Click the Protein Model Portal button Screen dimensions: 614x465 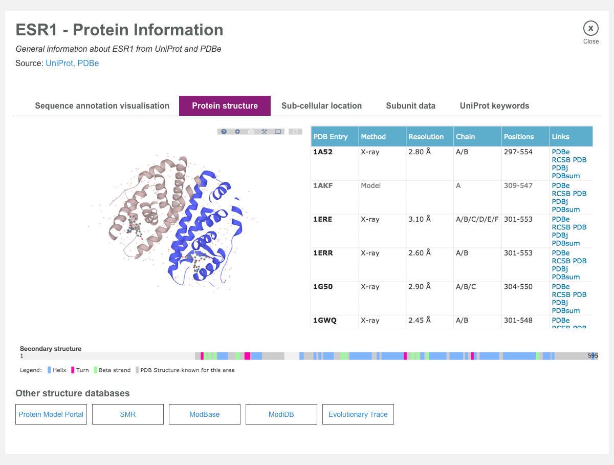[51, 414]
